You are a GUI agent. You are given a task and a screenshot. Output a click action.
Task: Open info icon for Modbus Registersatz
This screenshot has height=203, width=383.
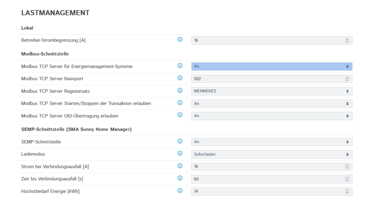coord(180,90)
